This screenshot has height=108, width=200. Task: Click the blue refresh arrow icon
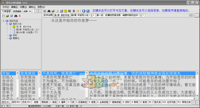(11, 16)
